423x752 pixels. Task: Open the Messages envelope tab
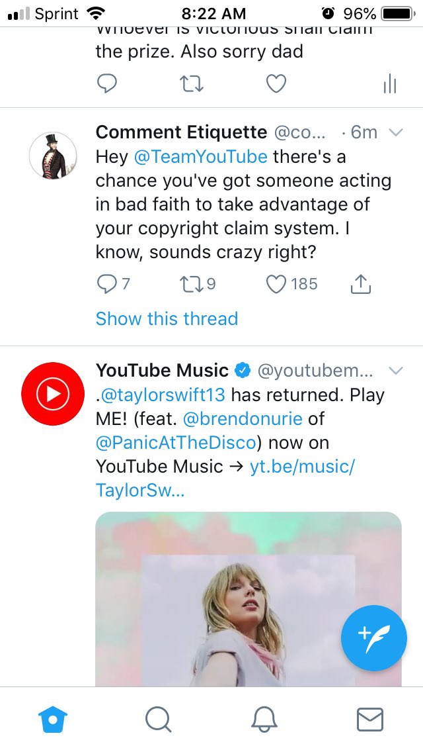[370, 719]
